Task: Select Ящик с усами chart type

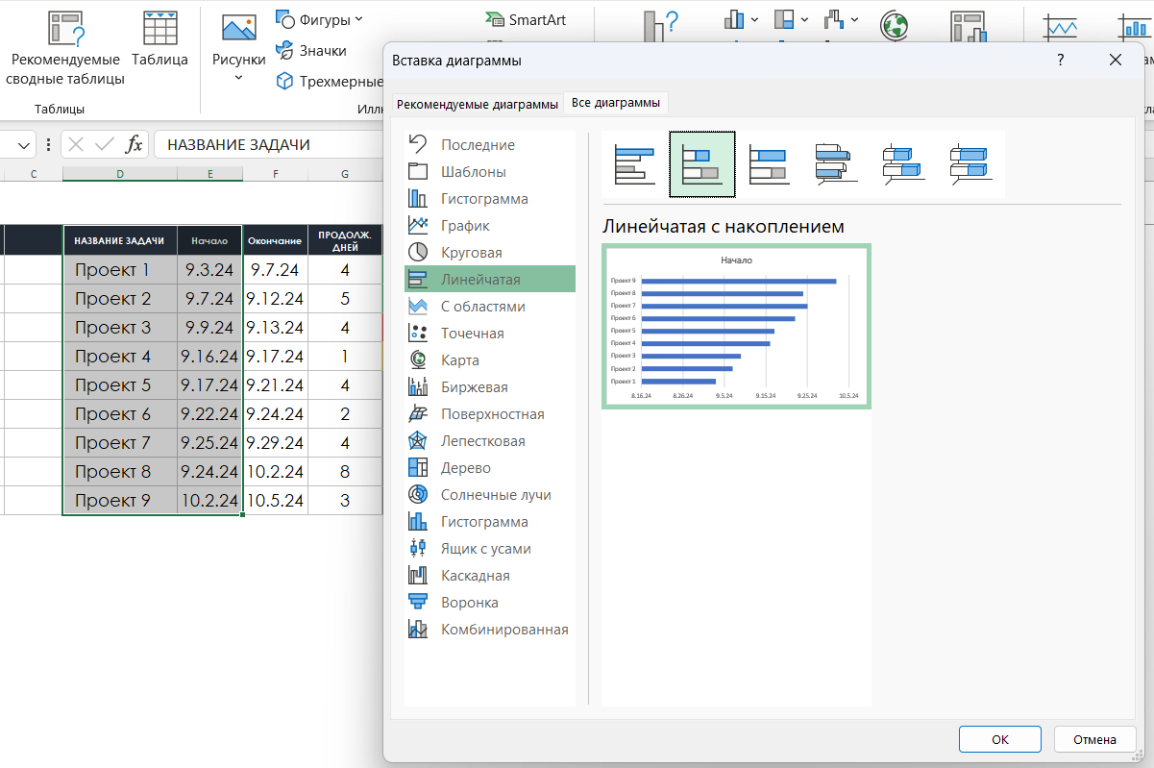Action: pos(490,549)
